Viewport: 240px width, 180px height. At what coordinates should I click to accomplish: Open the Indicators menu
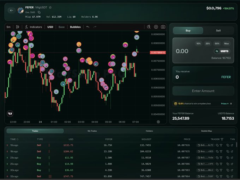pyautogui.click(x=34, y=27)
